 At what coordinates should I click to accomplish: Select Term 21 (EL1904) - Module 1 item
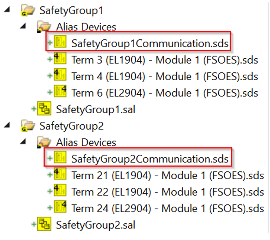point(167,176)
